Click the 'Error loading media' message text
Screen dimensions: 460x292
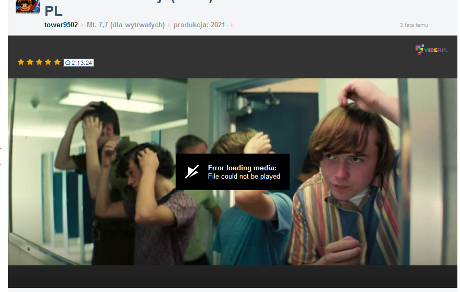click(242, 168)
